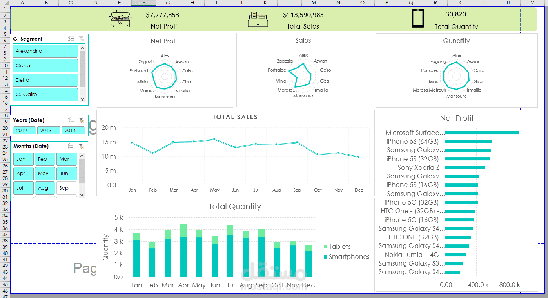The width and height of the screenshot is (548, 298).
Task: Toggle the Sep month slicer item
Action: (67, 188)
